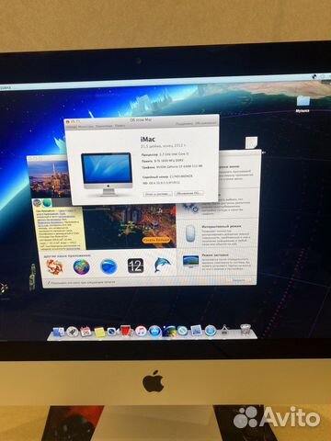The width and height of the screenshot is (331, 441).
Task: Open Trash in the Dock
Action: coord(245,330)
